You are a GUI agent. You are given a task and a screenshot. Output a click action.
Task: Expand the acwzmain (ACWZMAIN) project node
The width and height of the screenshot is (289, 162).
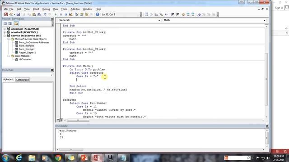pos(5,29)
